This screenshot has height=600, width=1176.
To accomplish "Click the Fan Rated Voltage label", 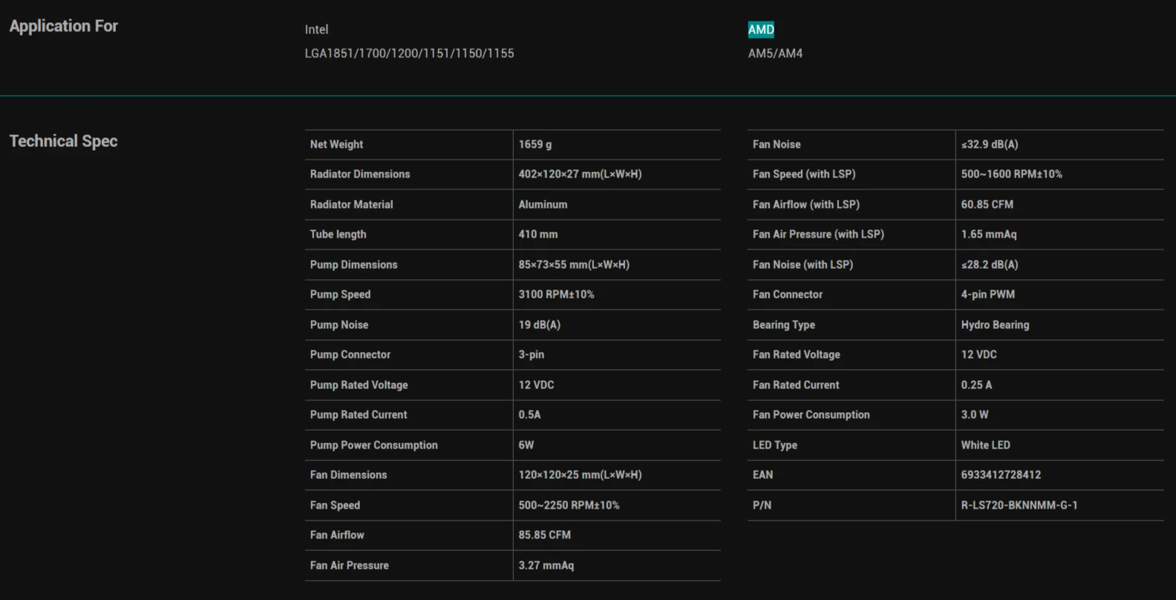I will (x=797, y=355).
